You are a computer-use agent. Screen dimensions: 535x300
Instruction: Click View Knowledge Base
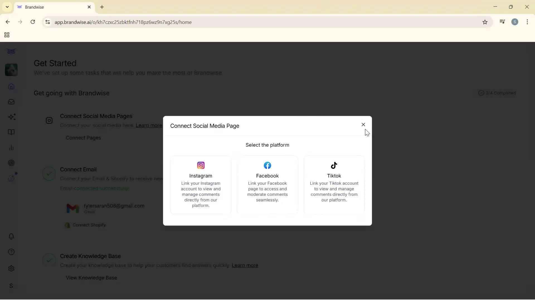click(91, 277)
